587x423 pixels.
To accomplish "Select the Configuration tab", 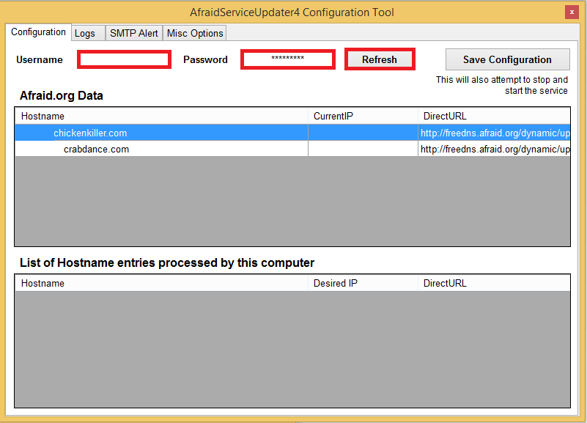I will tap(39, 32).
